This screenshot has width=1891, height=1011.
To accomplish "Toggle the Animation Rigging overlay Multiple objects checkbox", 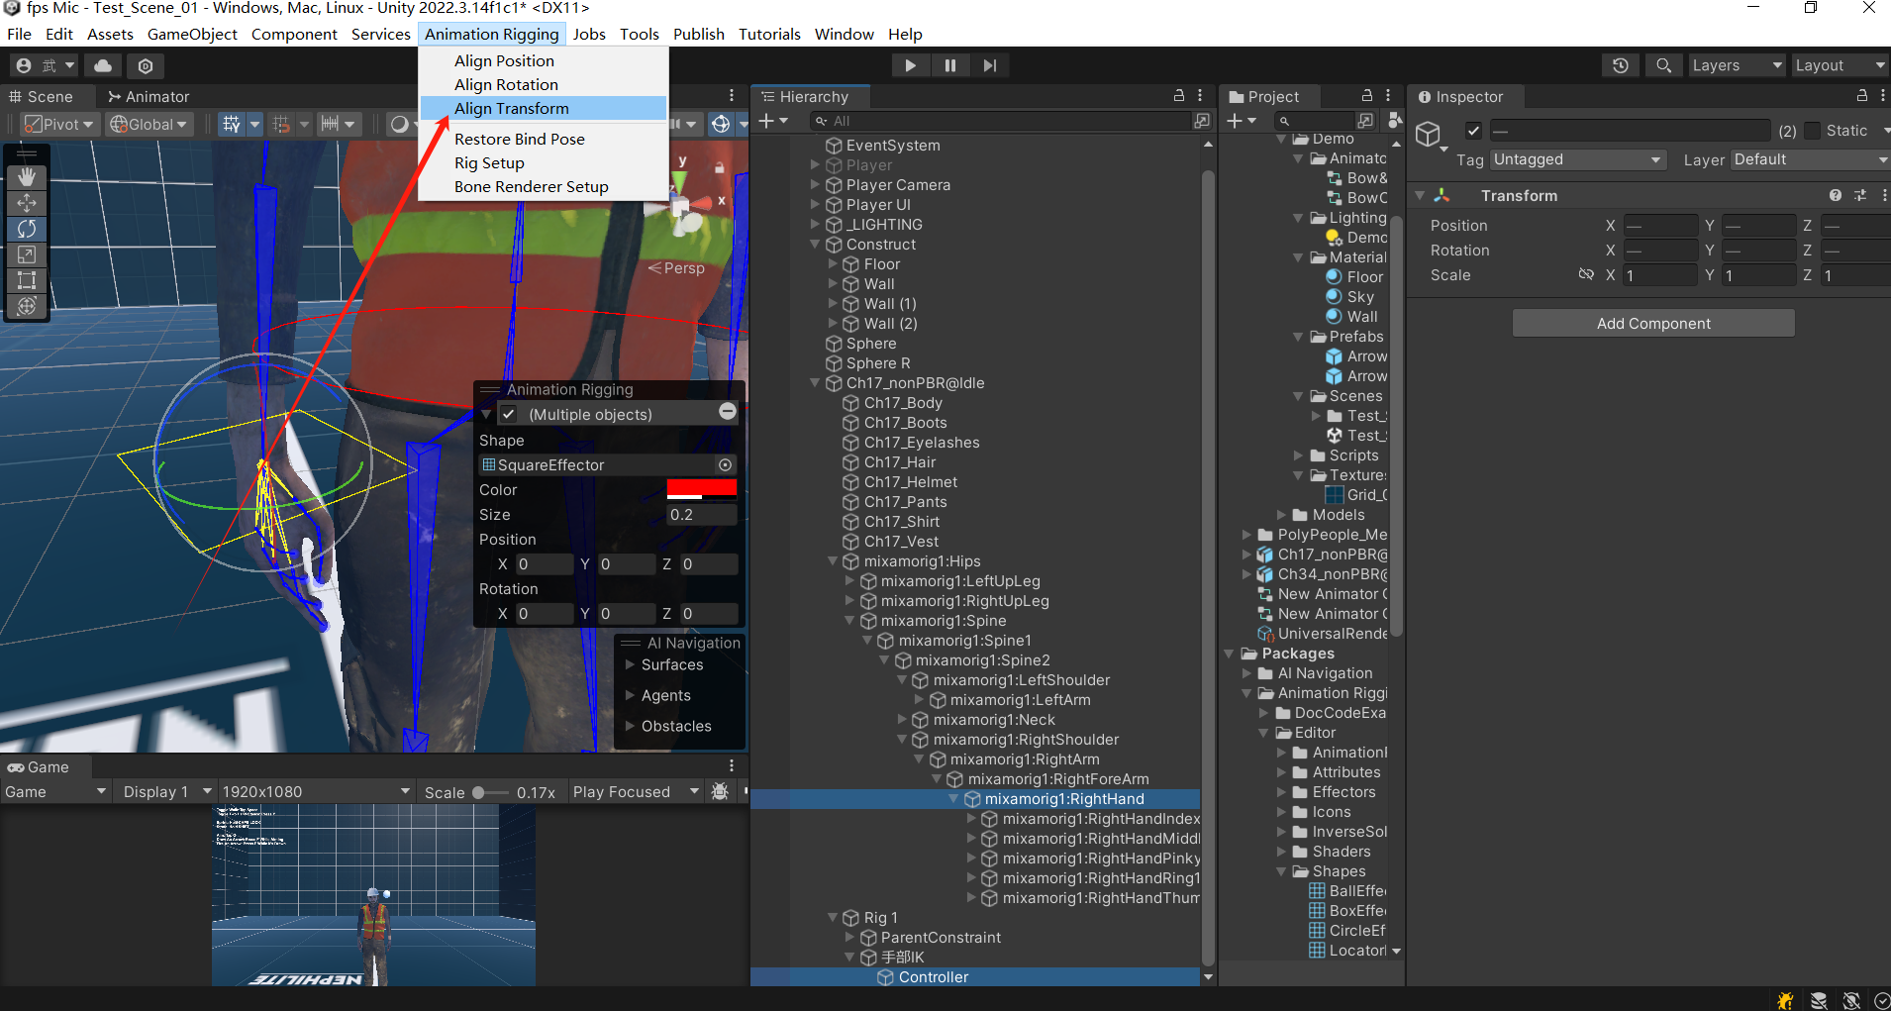I will point(508,415).
